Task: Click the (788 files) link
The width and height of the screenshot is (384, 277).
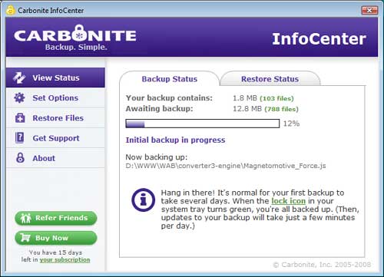Action: pyautogui.click(x=282, y=109)
